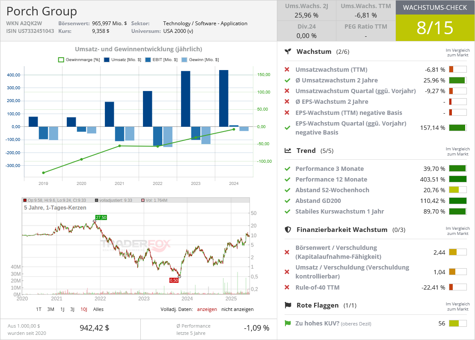
Task: Click the red X beside Umsatzwachstum Quartal
Action: (287, 91)
